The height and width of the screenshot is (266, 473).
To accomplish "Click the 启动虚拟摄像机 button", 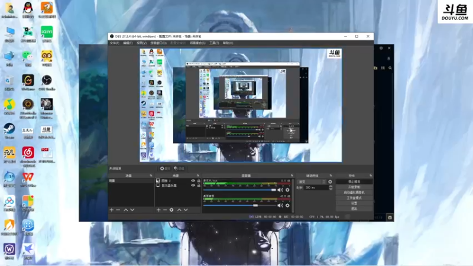I will click(x=354, y=193).
